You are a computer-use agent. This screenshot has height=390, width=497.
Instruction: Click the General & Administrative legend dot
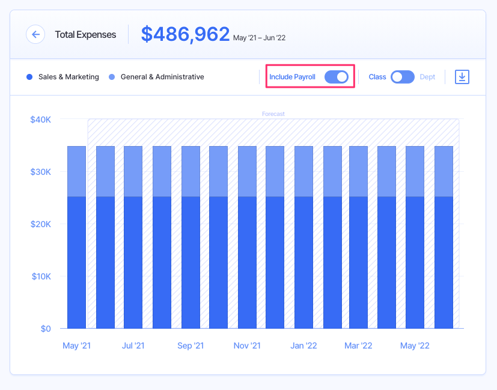click(112, 77)
